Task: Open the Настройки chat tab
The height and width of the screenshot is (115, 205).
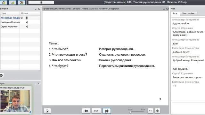Action: tap(188, 13)
